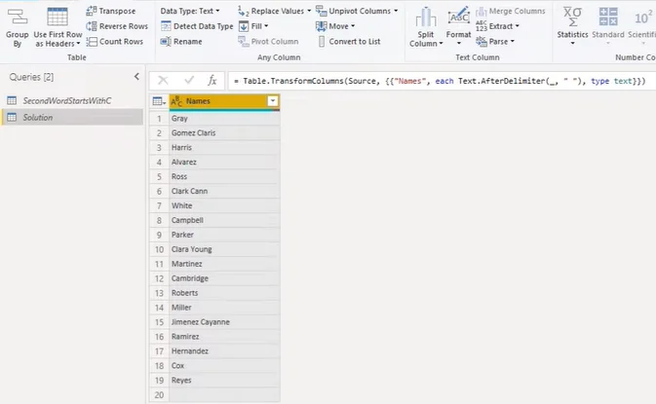Open the Parse dropdown
The image size is (656, 404).
pos(495,41)
